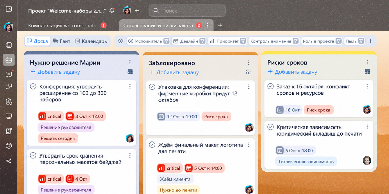Collapse the left sidebar panel icon
389x194 pixels.
[9, 9]
